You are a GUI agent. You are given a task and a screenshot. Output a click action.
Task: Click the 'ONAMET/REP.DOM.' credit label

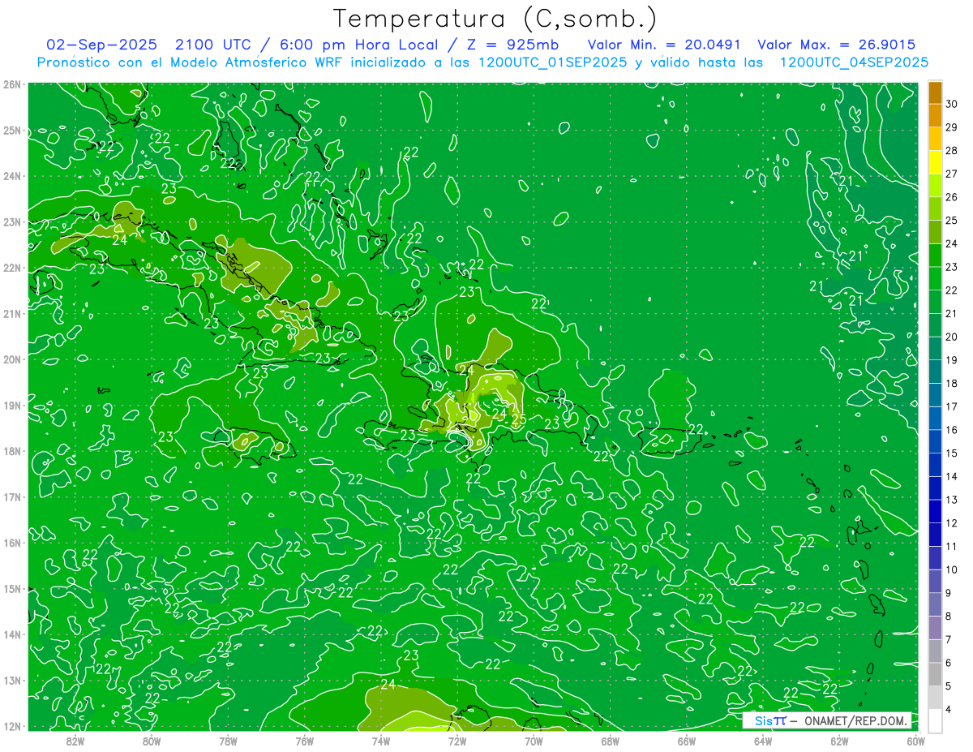(855, 720)
